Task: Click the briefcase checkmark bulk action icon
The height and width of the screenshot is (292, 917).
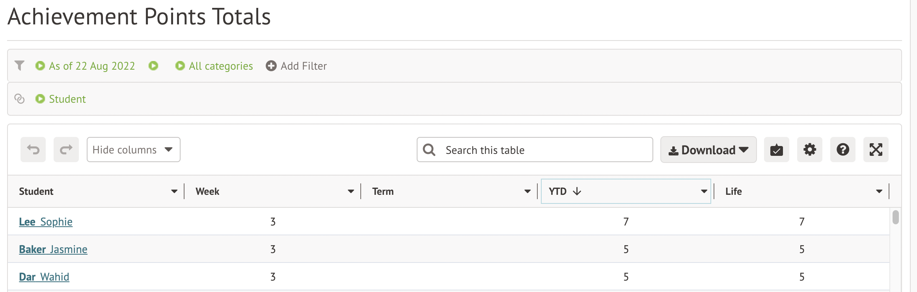Action: point(777,150)
